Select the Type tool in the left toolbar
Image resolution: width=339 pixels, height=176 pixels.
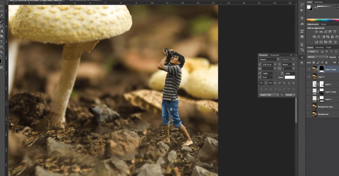click(2, 42)
